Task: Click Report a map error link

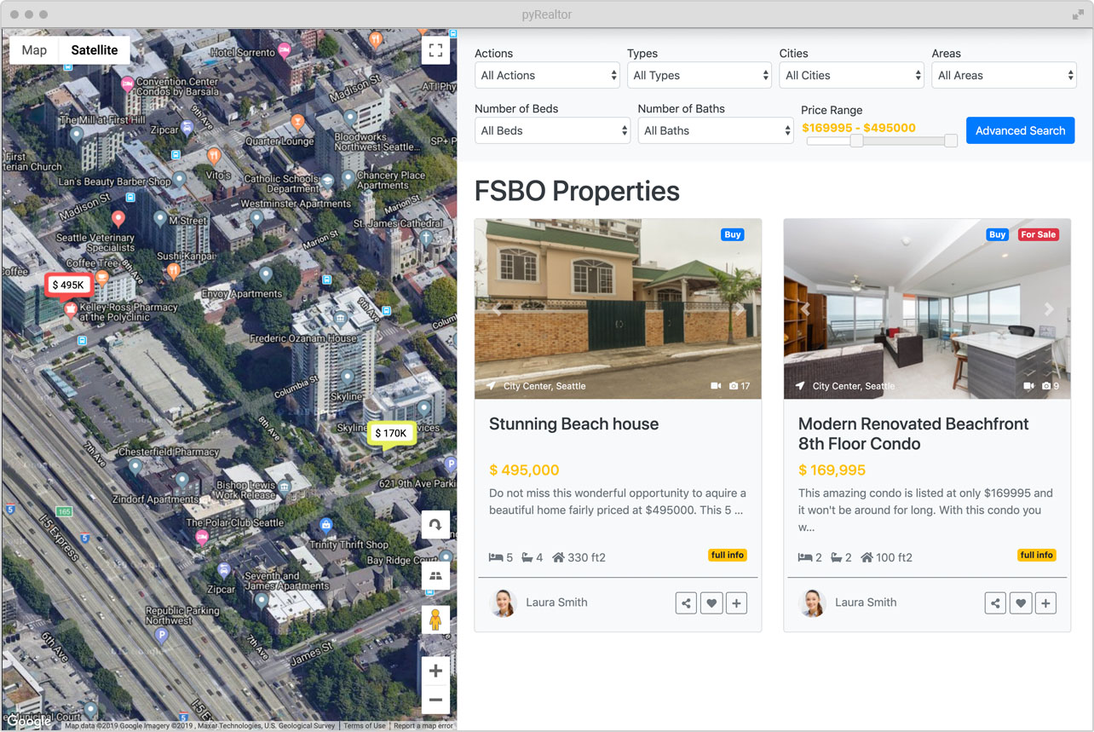Action: coord(423,726)
